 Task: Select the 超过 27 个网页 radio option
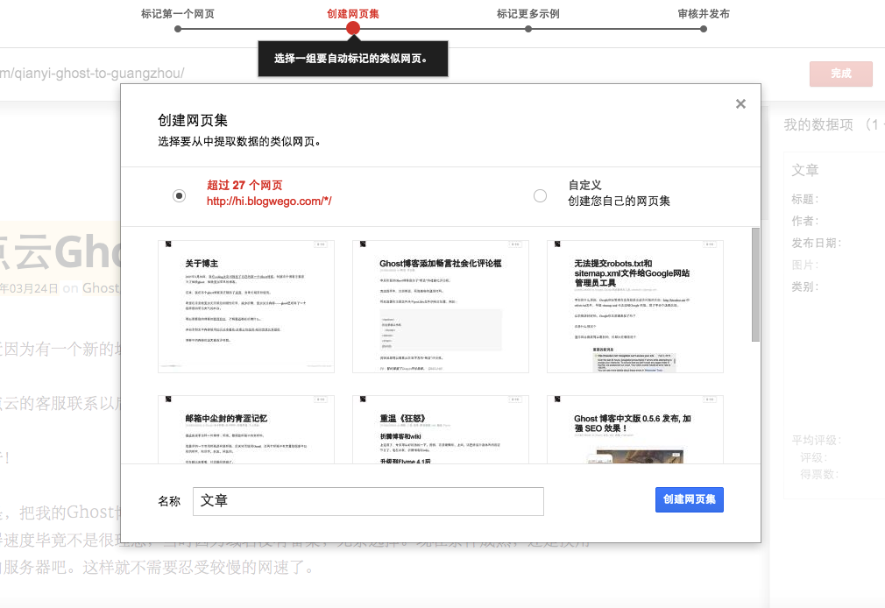pos(179,196)
